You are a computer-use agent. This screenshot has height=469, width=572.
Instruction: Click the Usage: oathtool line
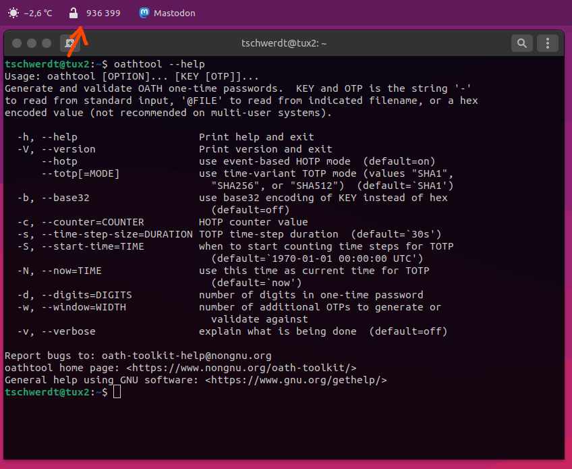pos(132,76)
